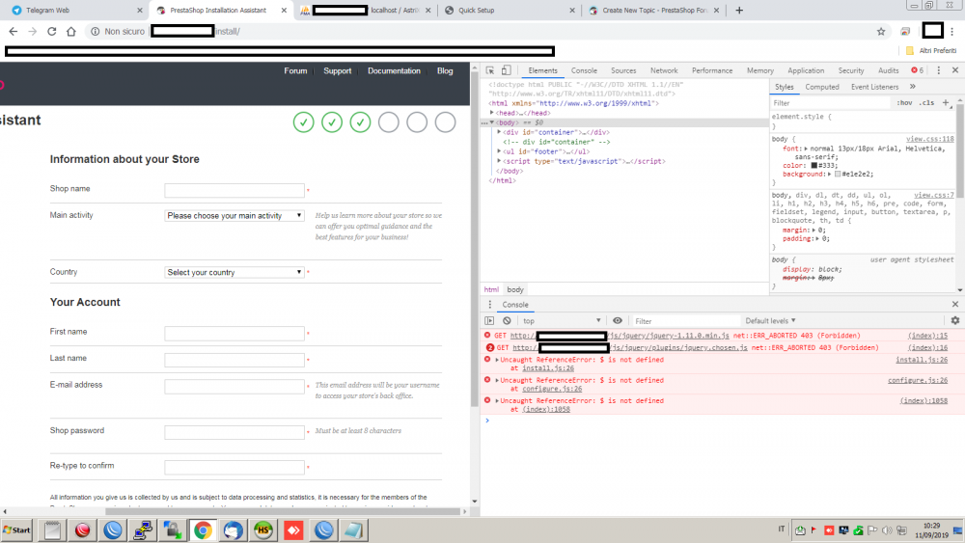The width and height of the screenshot is (965, 543).
Task: Open the Default levels dropdown
Action: (770, 320)
